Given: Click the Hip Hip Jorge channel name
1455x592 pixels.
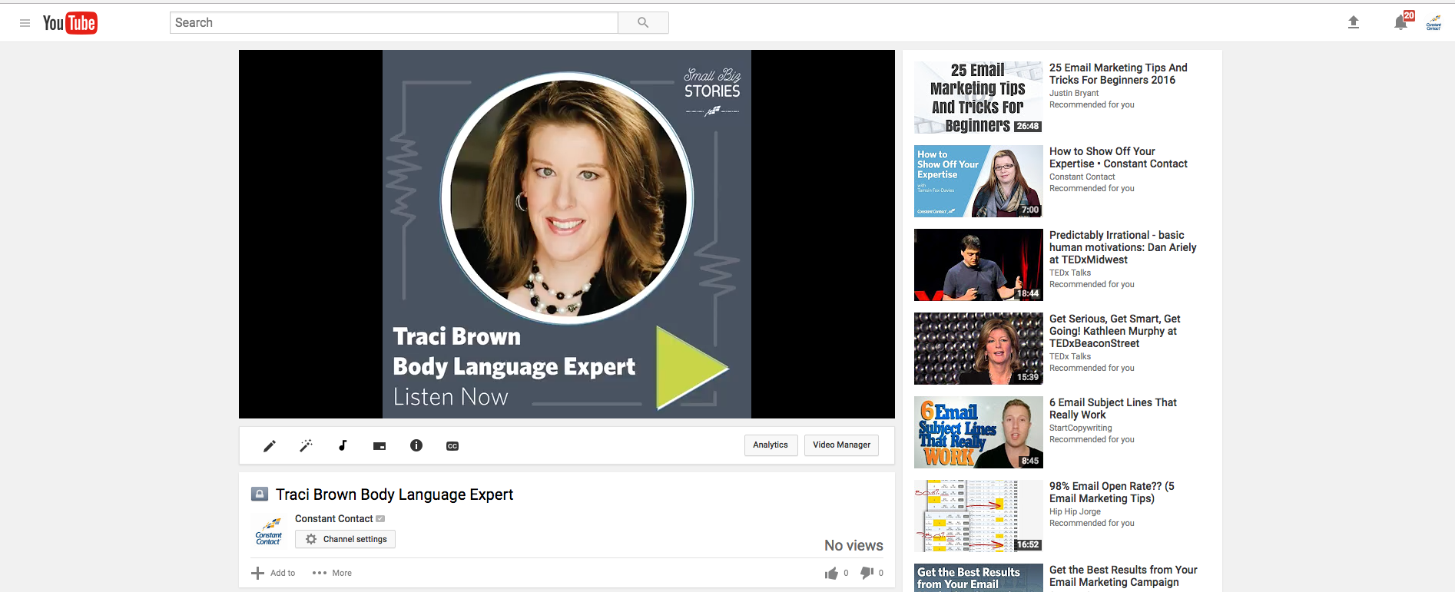Looking at the screenshot, I should pyautogui.click(x=1075, y=511).
